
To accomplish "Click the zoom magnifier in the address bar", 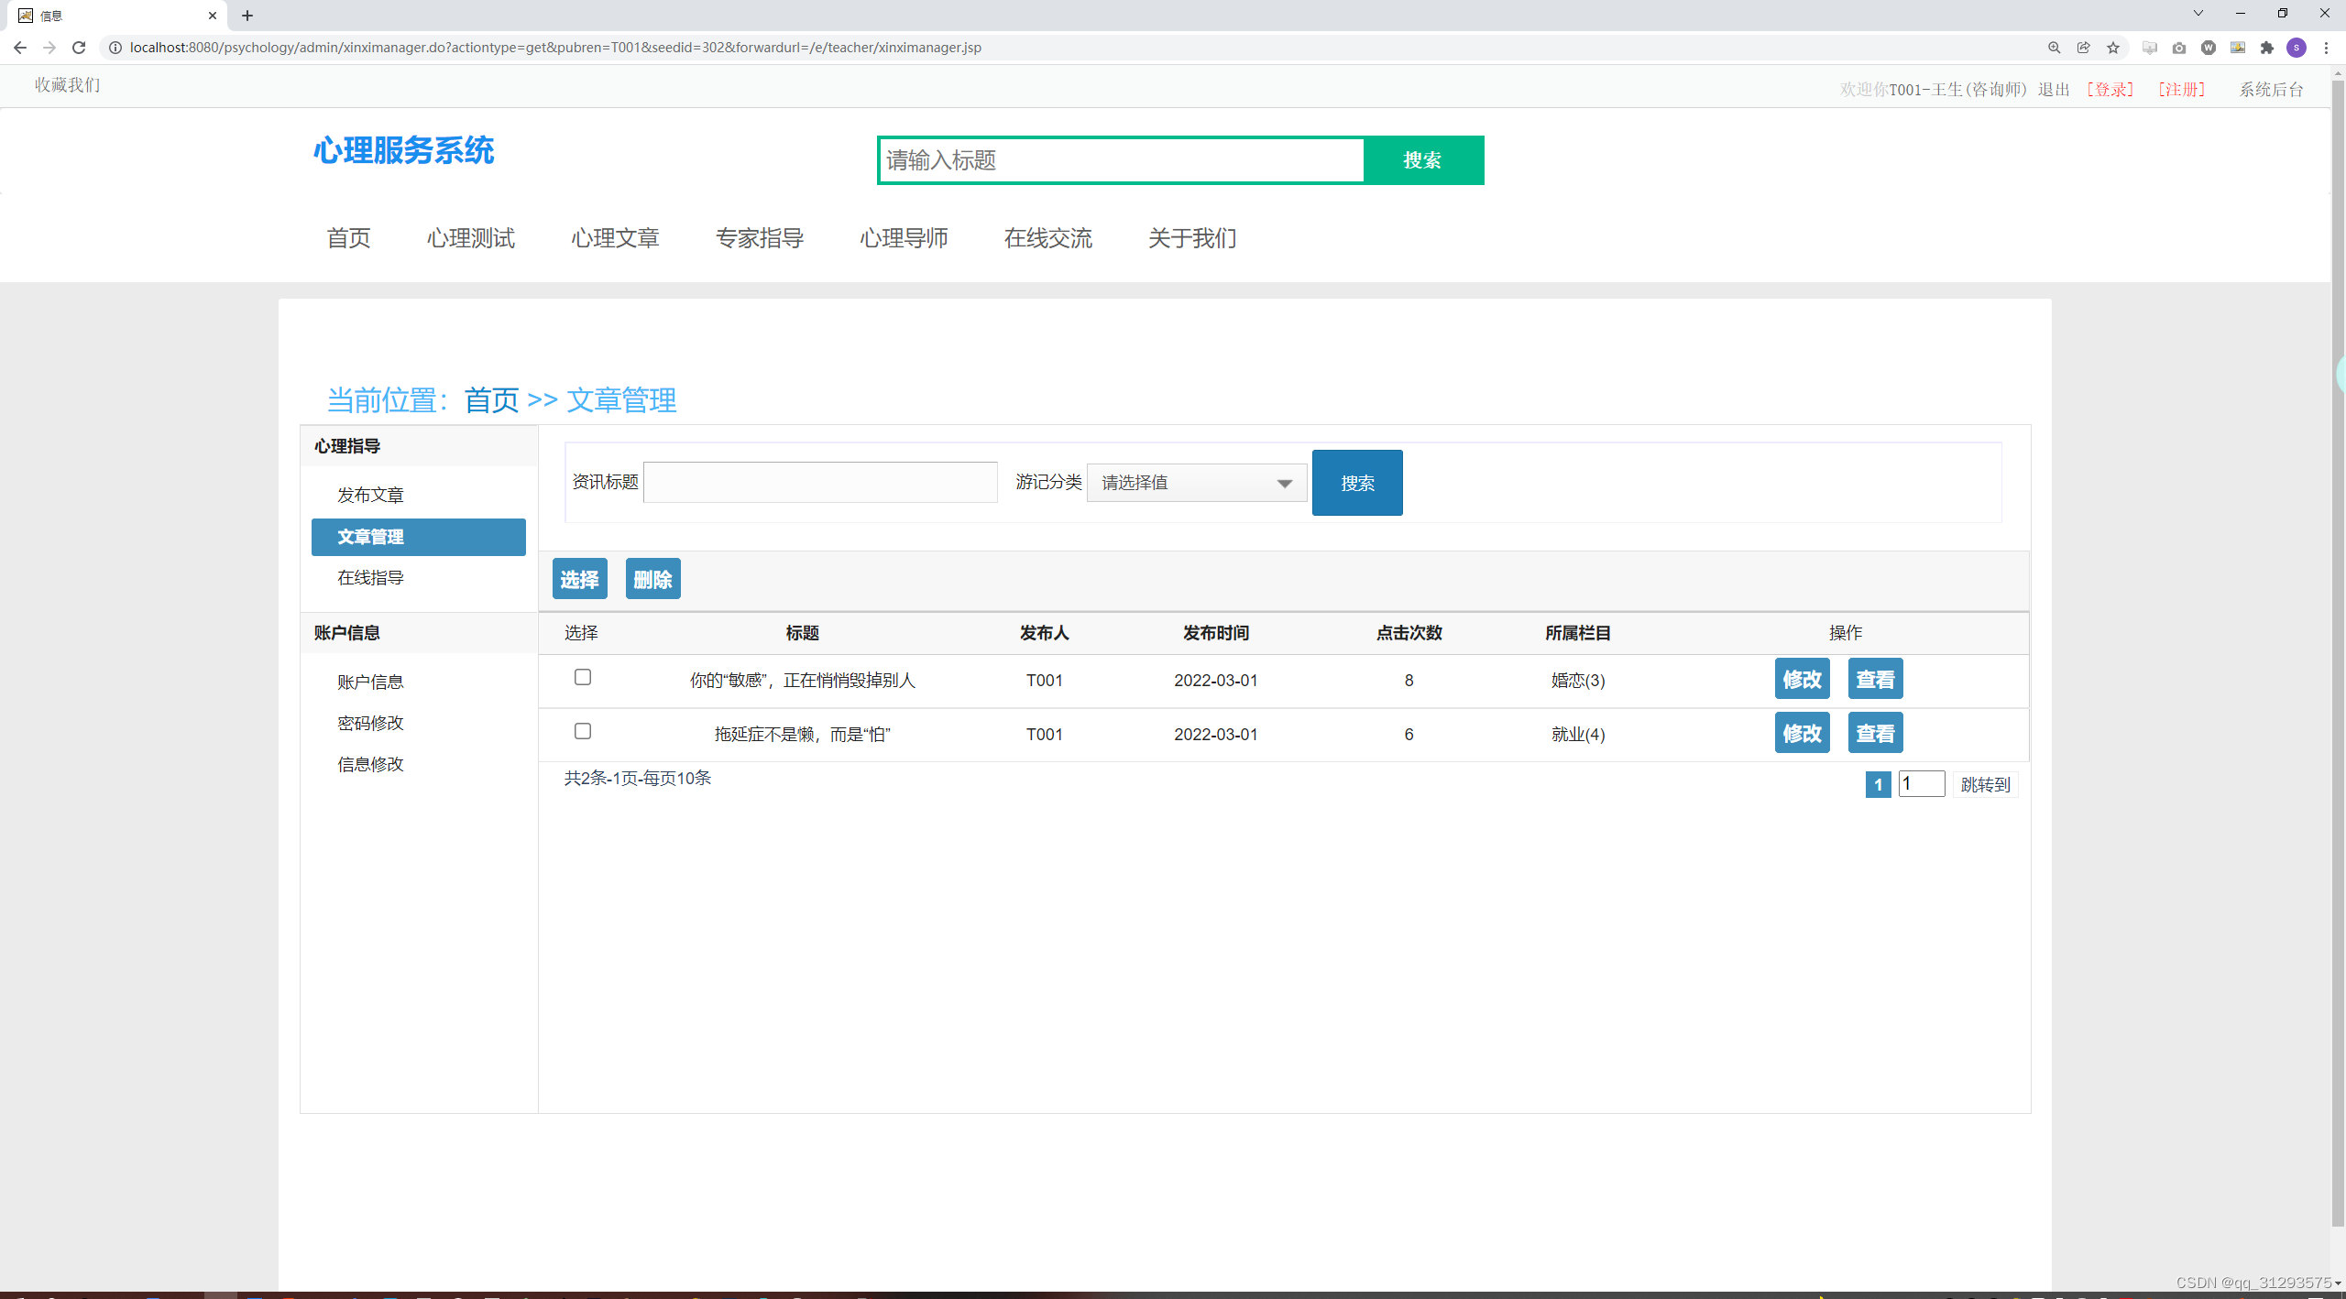I will coord(2055,47).
